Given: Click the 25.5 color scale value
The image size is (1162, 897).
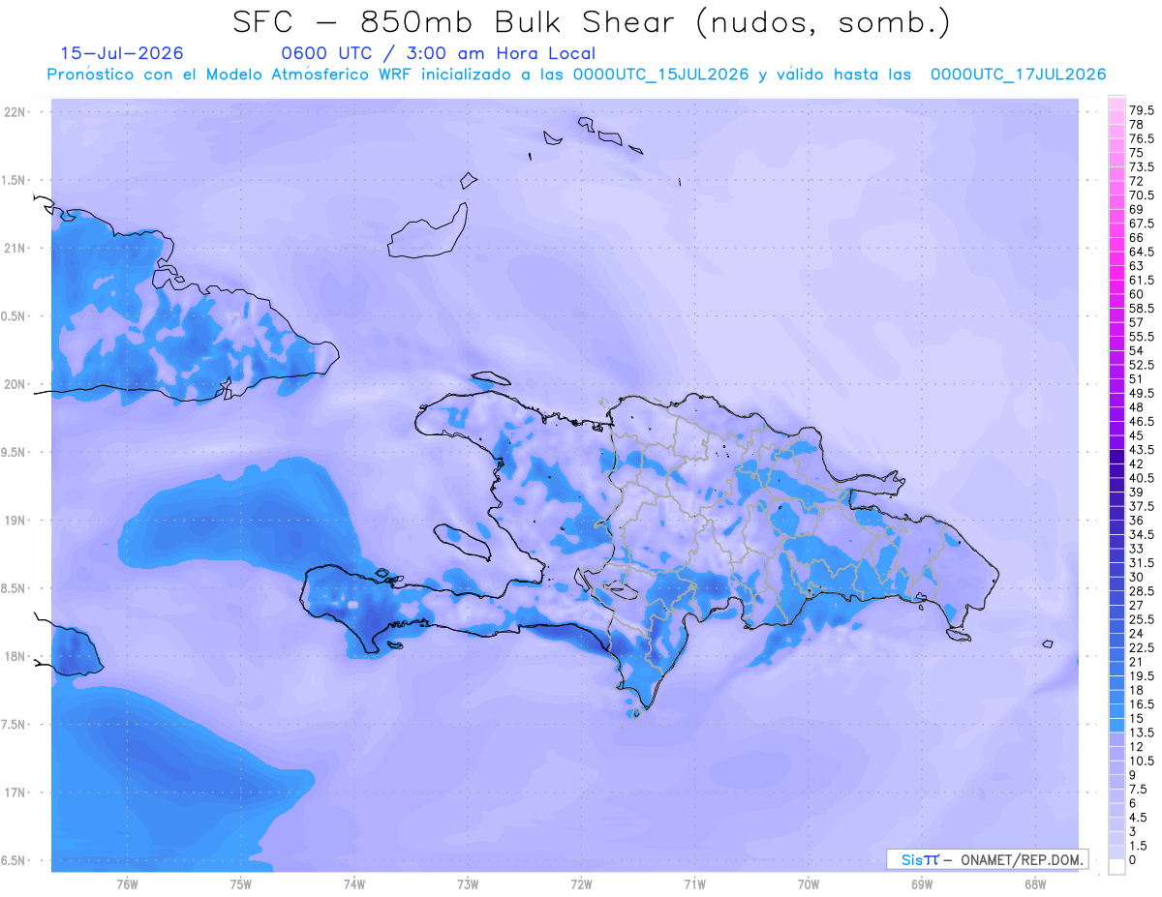Looking at the screenshot, I should [x=1143, y=619].
